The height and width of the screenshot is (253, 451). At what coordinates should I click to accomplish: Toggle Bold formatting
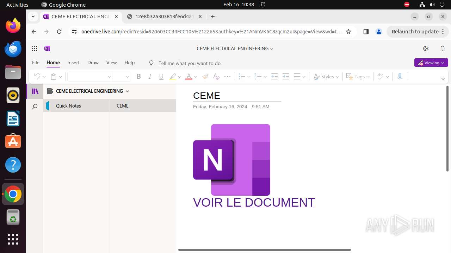point(138,77)
